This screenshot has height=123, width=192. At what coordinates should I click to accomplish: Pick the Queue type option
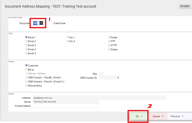[109, 49]
